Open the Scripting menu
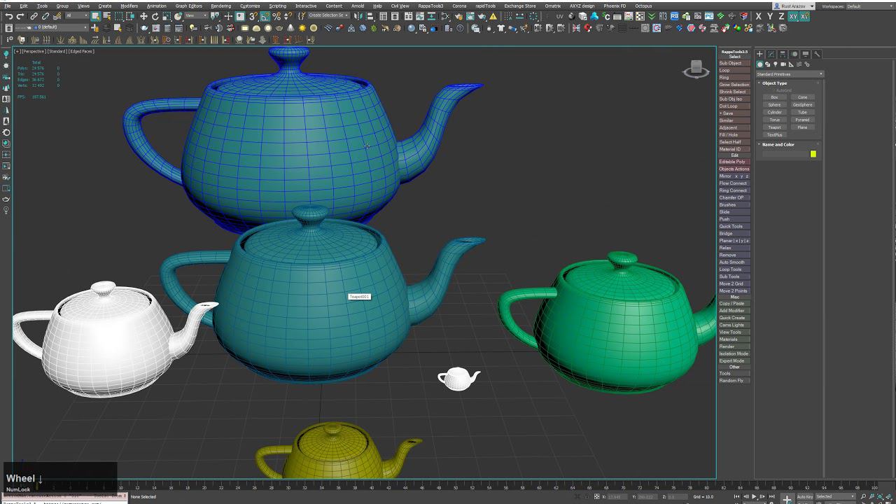Image resolution: width=896 pixels, height=504 pixels. 278,6
